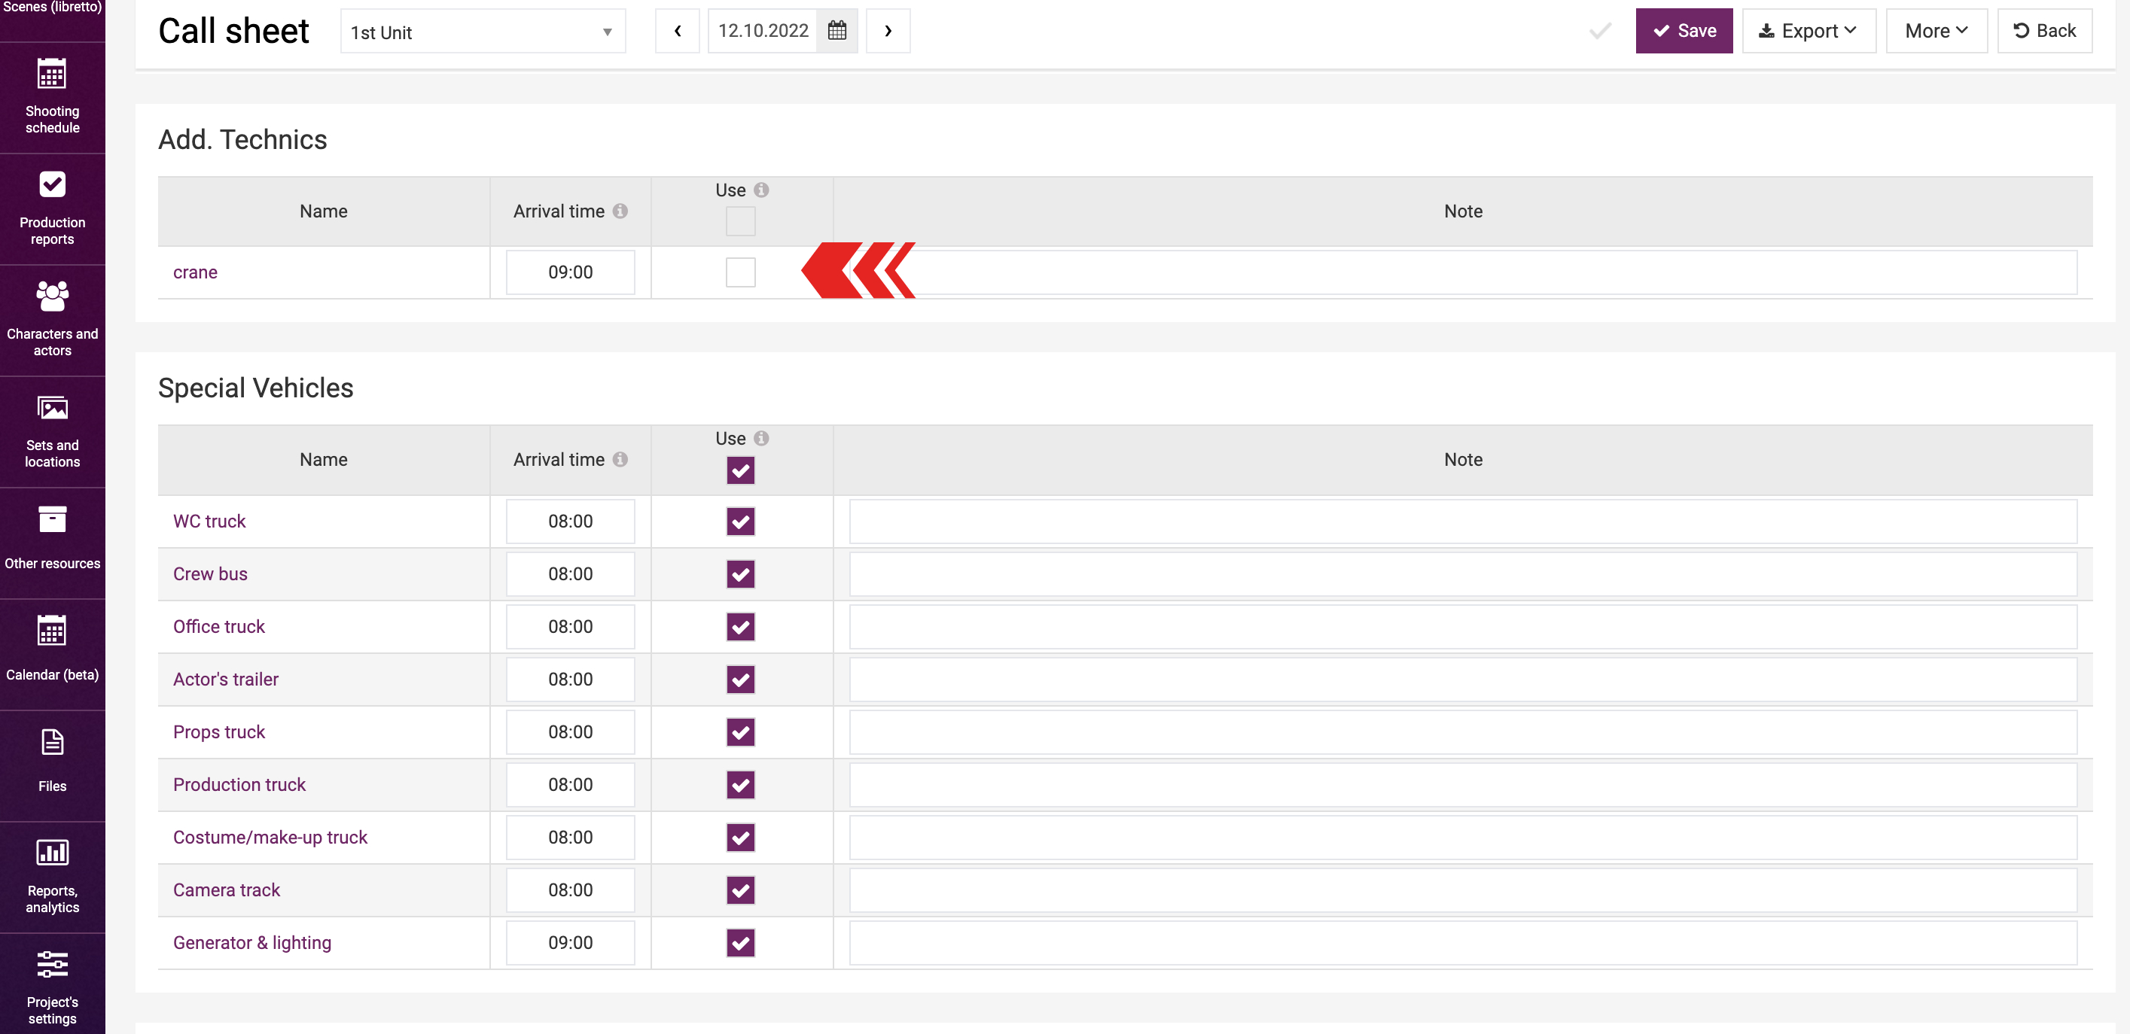Click the Back button
The height and width of the screenshot is (1034, 2130).
(2045, 31)
